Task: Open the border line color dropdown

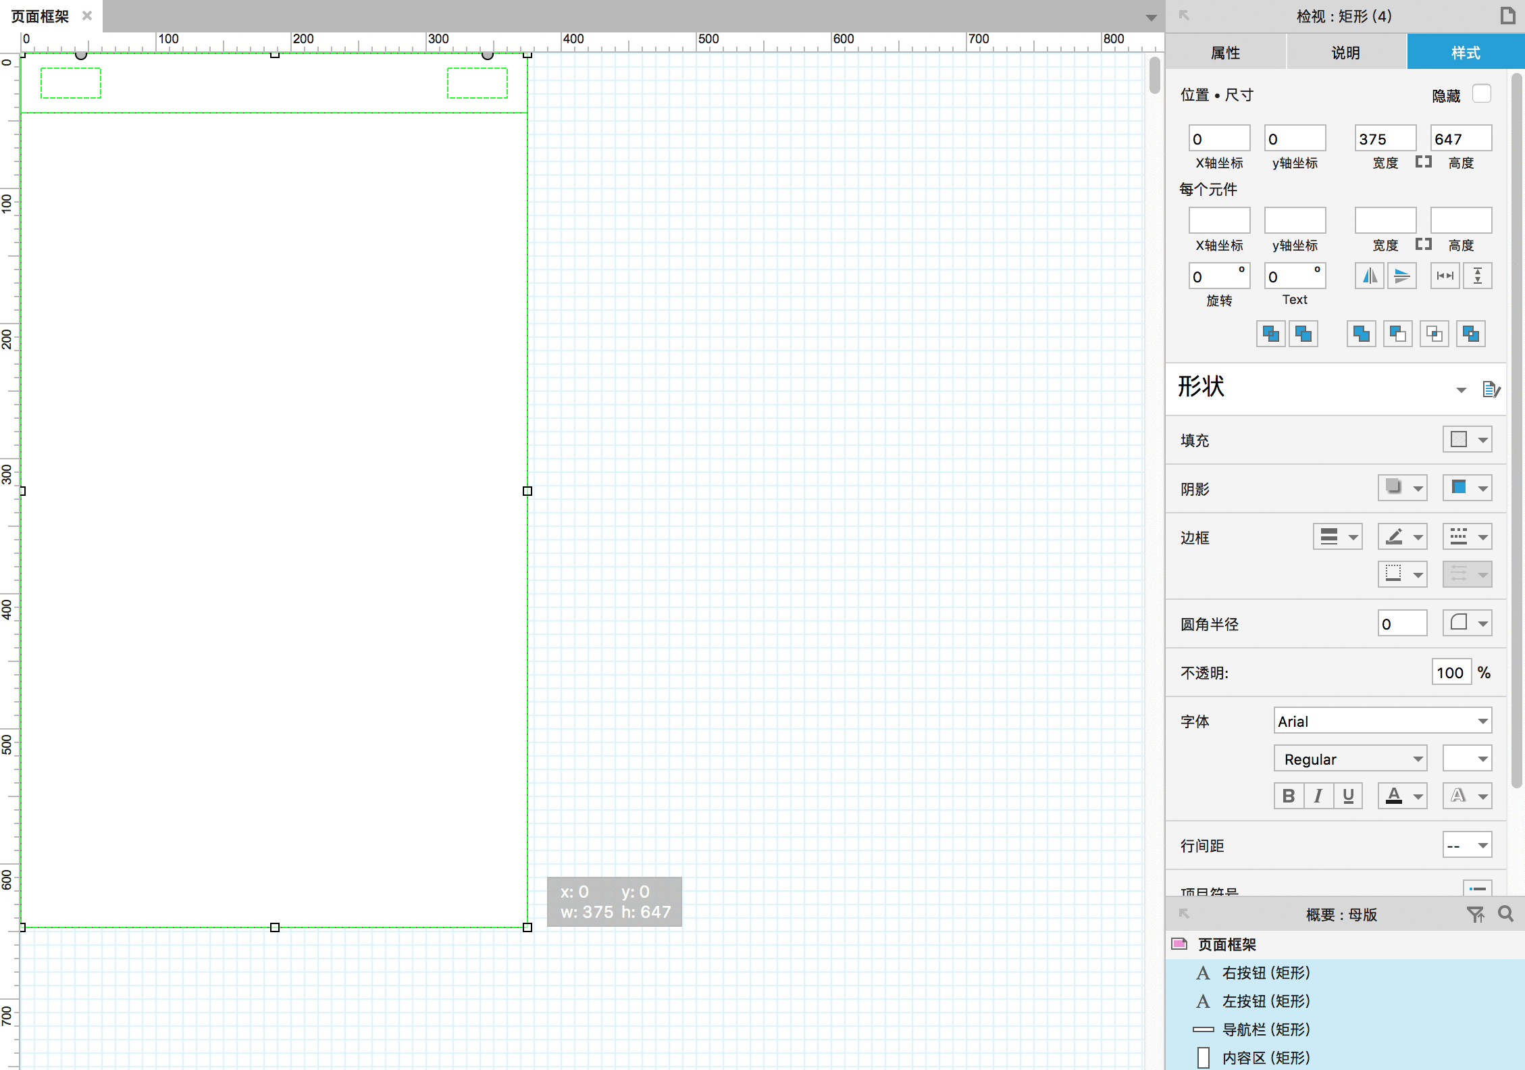Action: [x=1403, y=537]
